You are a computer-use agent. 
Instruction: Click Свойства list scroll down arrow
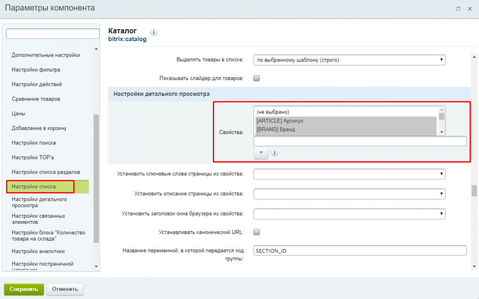pos(442,132)
